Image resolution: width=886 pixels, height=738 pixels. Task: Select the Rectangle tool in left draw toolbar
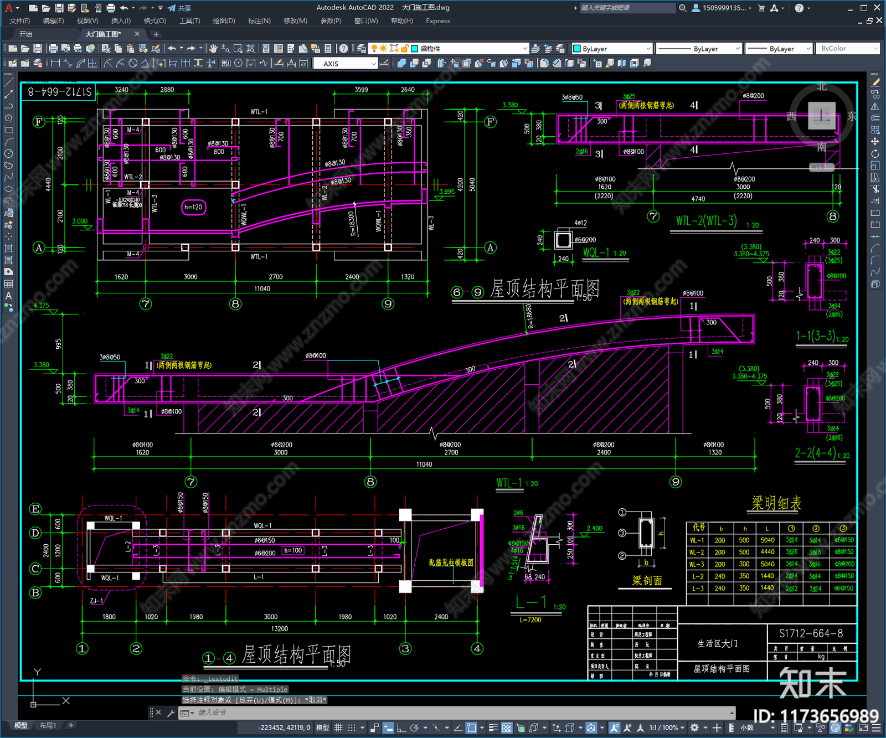tap(8, 130)
